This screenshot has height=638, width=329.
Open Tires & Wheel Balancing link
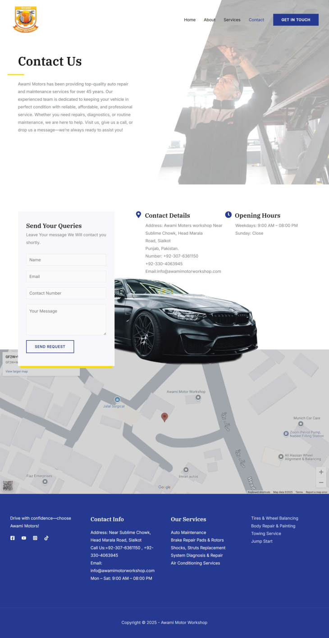tap(275, 518)
